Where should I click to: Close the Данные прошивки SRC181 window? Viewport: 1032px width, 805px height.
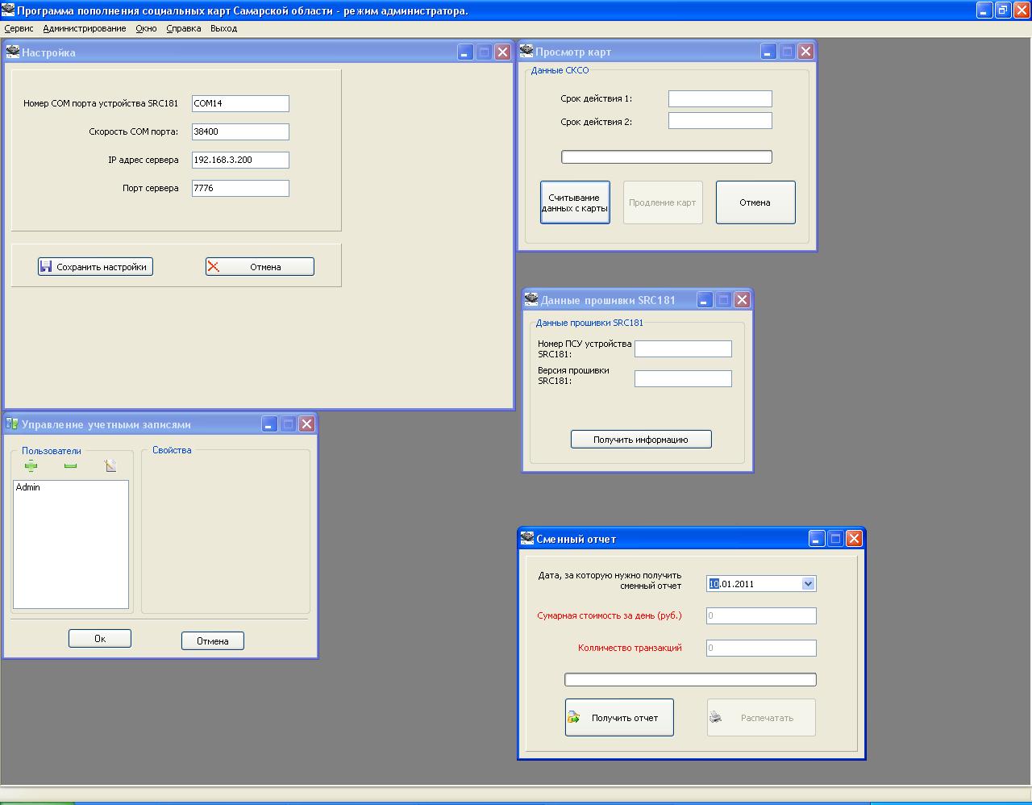click(743, 300)
